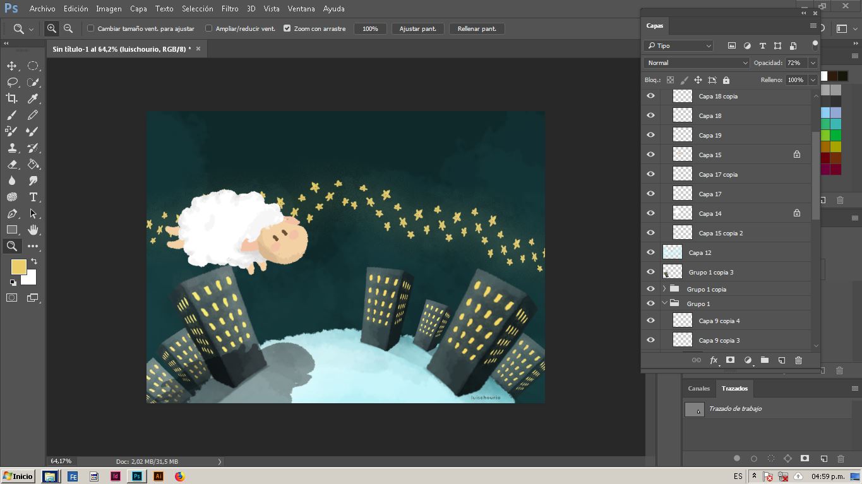Open status bar info arrow
The width and height of the screenshot is (862, 484).
coord(220,461)
